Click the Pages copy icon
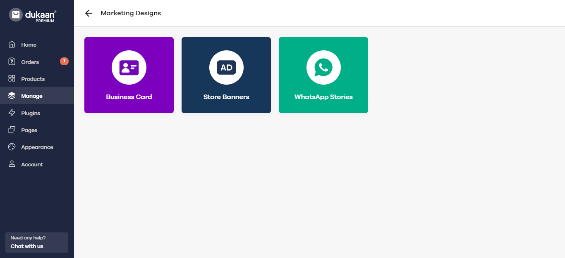Image resolution: width=565 pixels, height=258 pixels. [12, 130]
